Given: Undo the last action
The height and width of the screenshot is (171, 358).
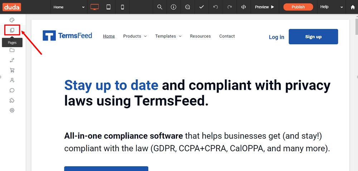Looking at the screenshot, I should pyautogui.click(x=216, y=7).
